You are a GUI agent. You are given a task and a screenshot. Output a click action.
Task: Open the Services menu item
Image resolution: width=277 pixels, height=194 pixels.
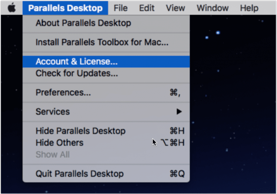click(106, 112)
